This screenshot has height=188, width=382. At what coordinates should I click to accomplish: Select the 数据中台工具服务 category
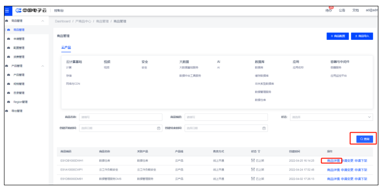pos(190,76)
